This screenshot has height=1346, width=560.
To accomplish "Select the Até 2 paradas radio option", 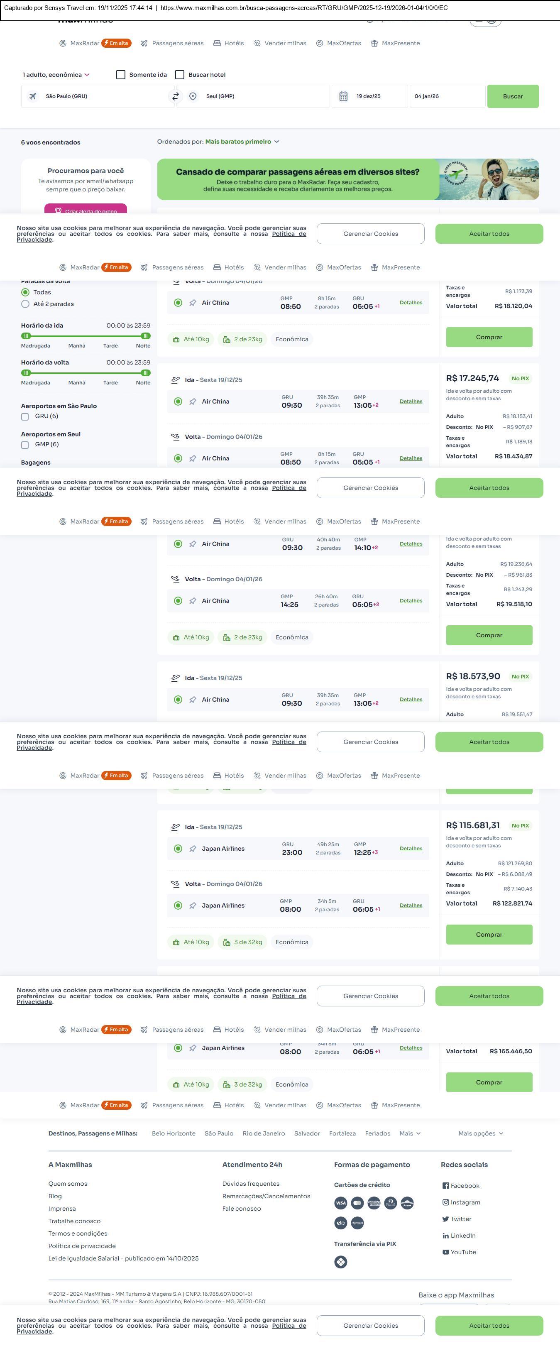I will (25, 304).
